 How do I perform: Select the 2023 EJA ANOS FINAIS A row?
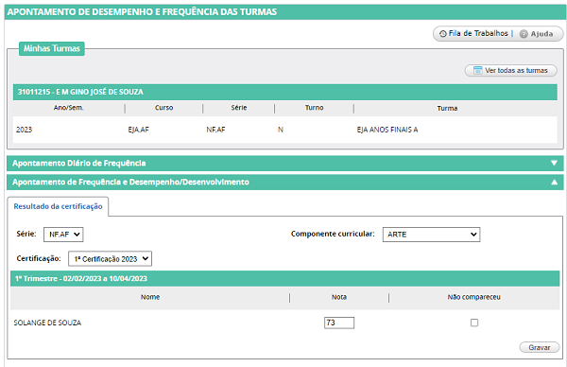pos(285,130)
